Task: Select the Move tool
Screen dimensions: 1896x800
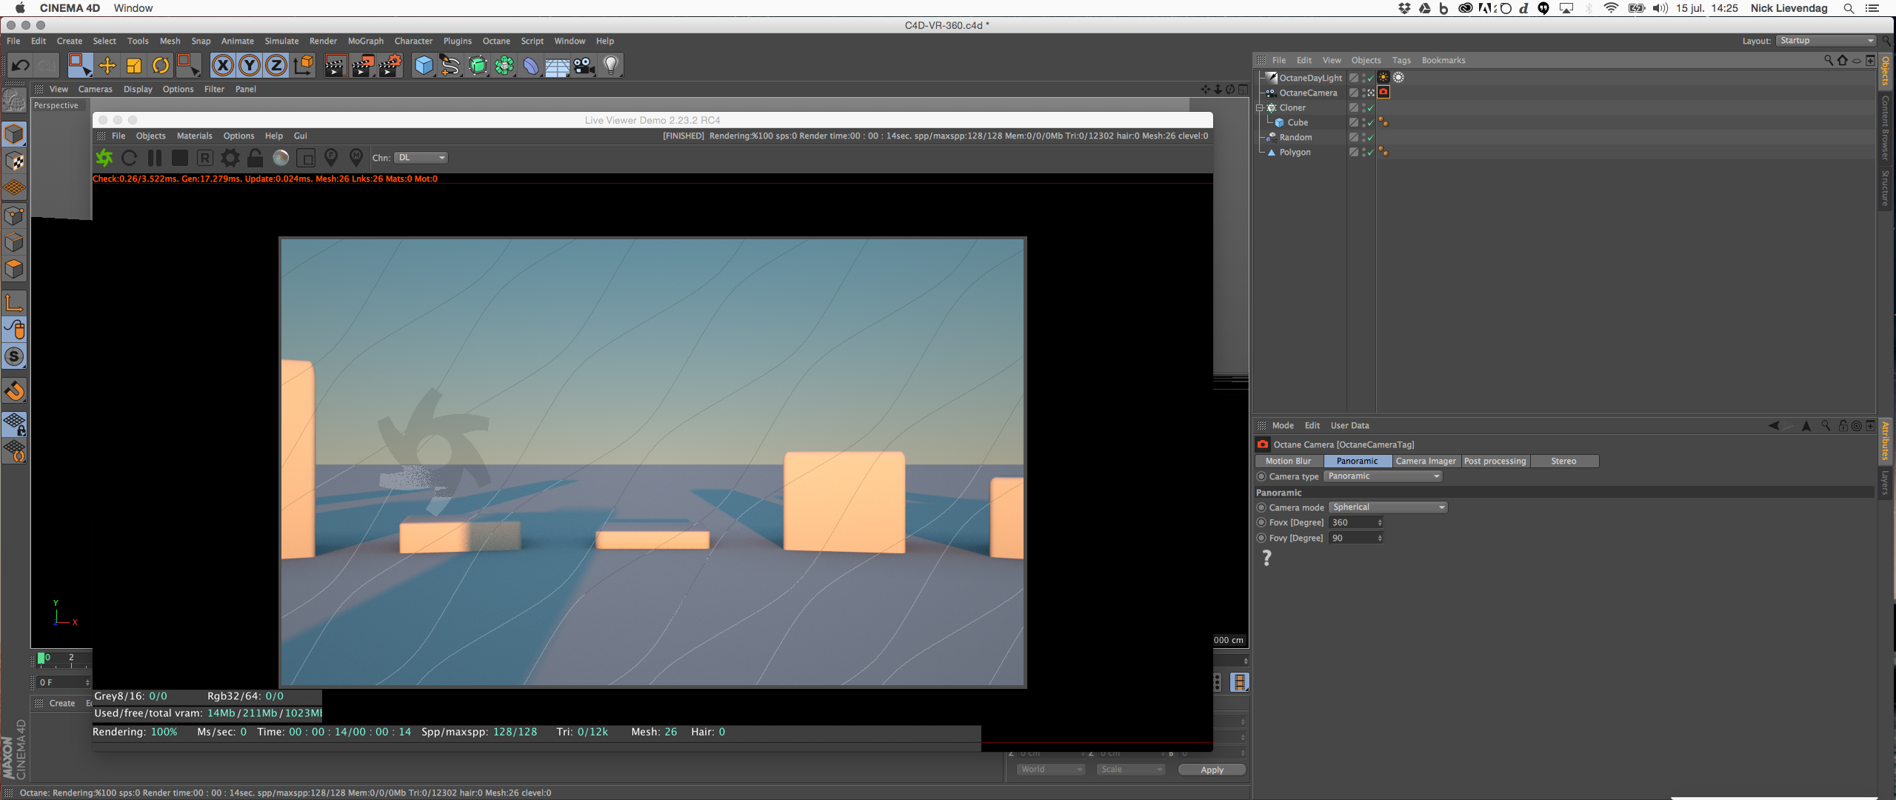Action: pyautogui.click(x=107, y=66)
